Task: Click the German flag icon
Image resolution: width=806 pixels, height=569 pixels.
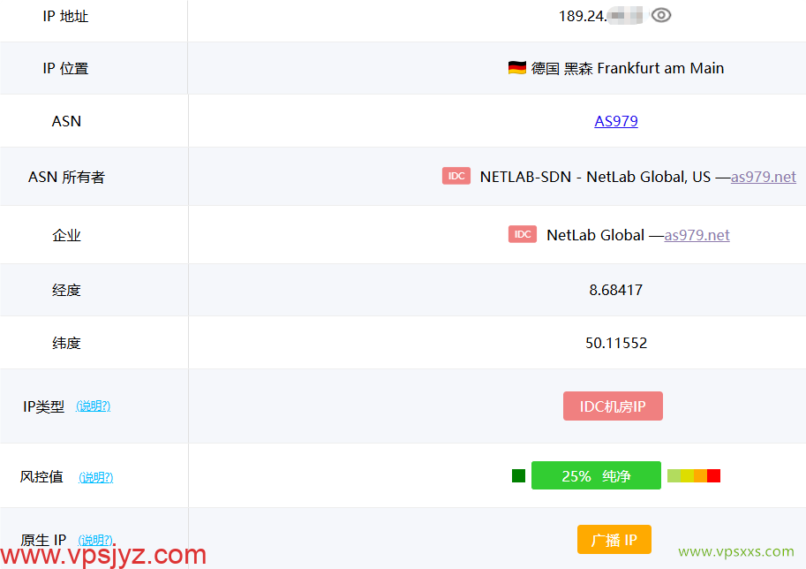Action: pyautogui.click(x=516, y=67)
